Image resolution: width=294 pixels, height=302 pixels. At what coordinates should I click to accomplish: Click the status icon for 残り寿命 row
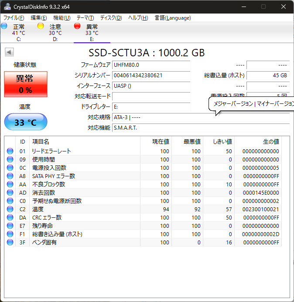[x=10, y=226]
